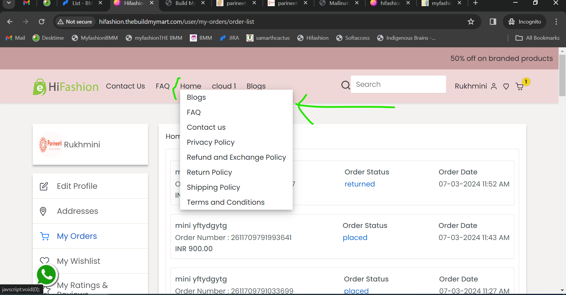Switch to the myfashion browser tab
Screen dimensions: 566x295
pos(442,3)
